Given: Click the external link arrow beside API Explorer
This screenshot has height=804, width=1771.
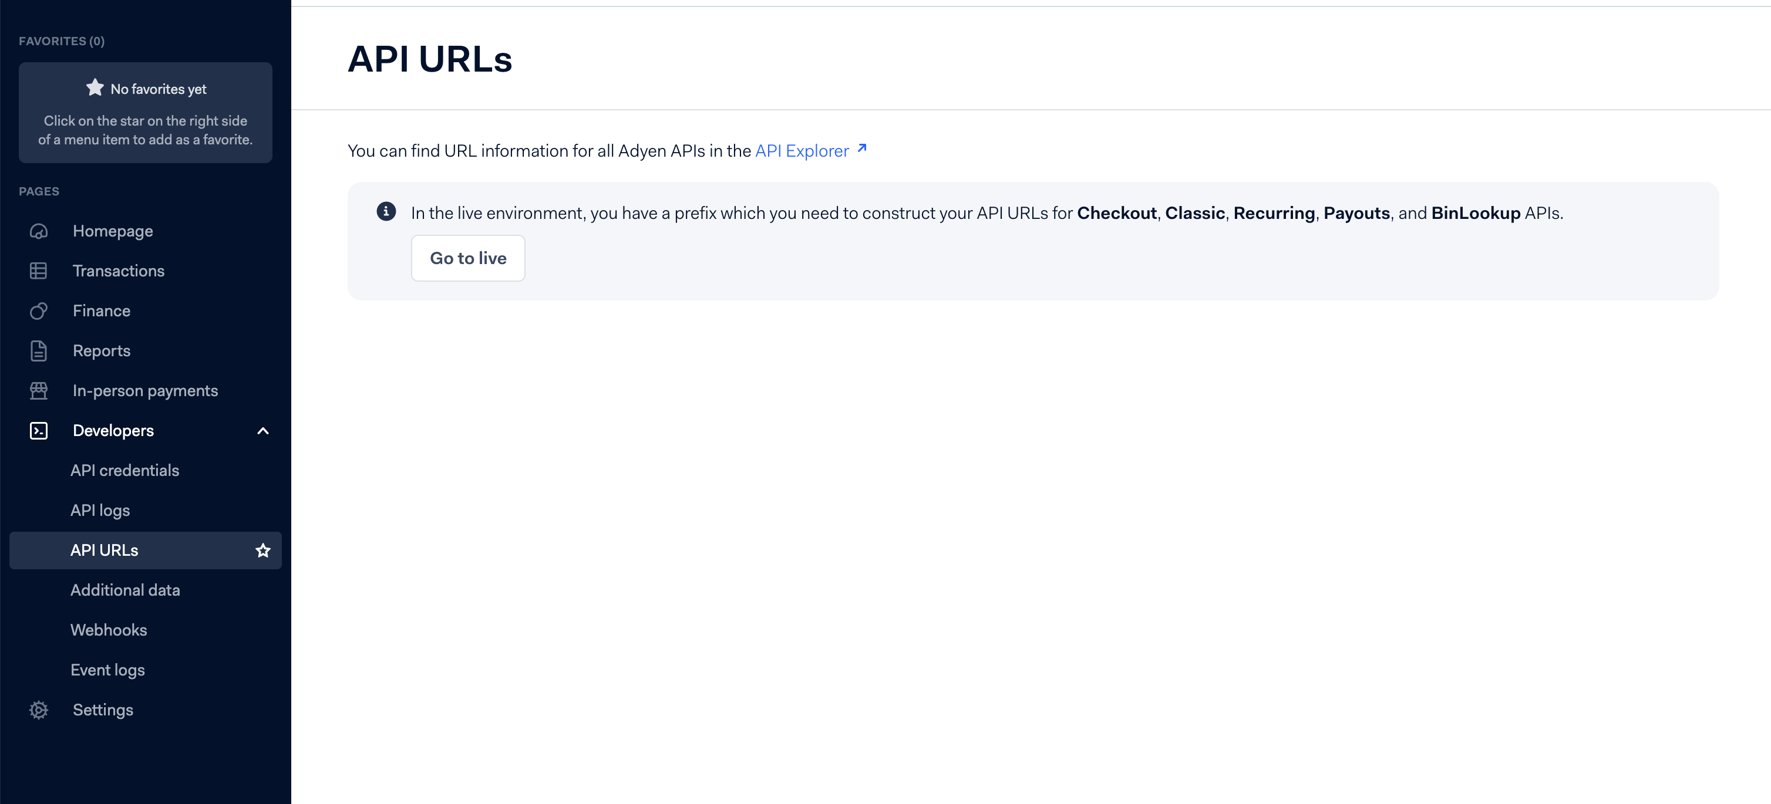Looking at the screenshot, I should click(862, 148).
